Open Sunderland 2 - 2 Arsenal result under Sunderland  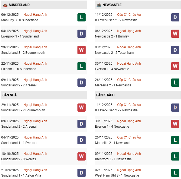click(x=19, y=85)
